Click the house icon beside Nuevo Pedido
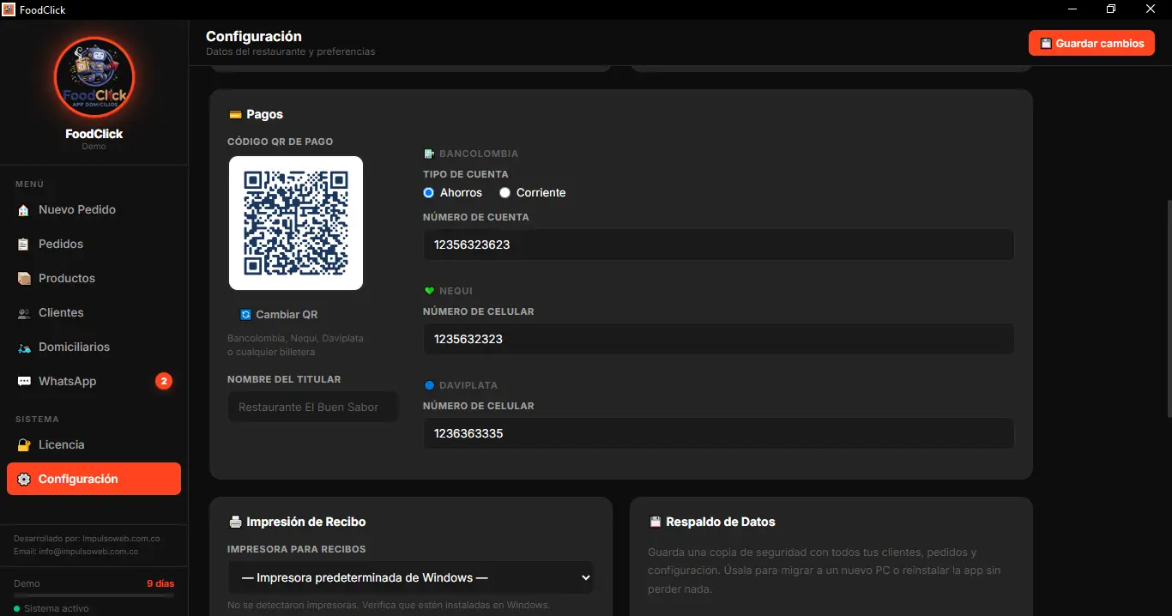The height and width of the screenshot is (616, 1172). pos(23,210)
